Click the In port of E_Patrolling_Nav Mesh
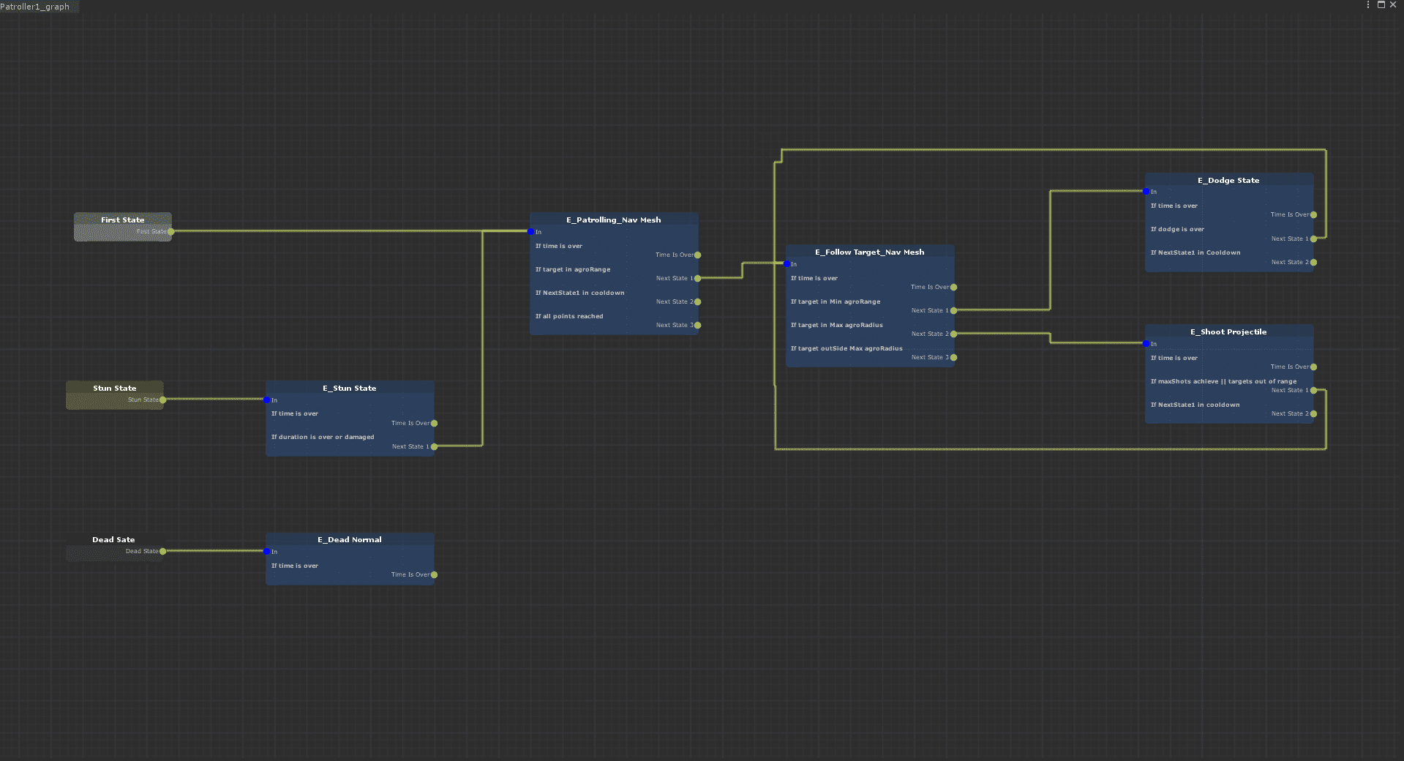Viewport: 1404px width, 761px height. [531, 232]
